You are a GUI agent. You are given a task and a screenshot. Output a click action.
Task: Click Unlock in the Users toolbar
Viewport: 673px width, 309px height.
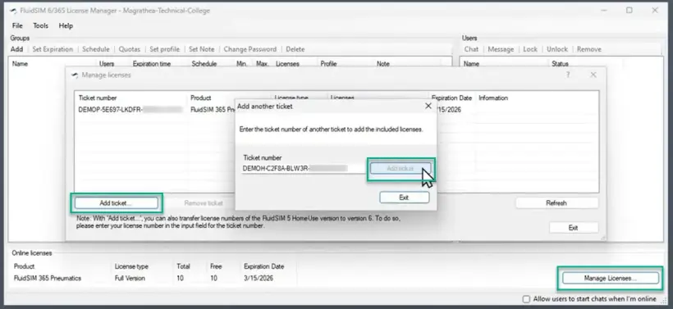tap(557, 49)
